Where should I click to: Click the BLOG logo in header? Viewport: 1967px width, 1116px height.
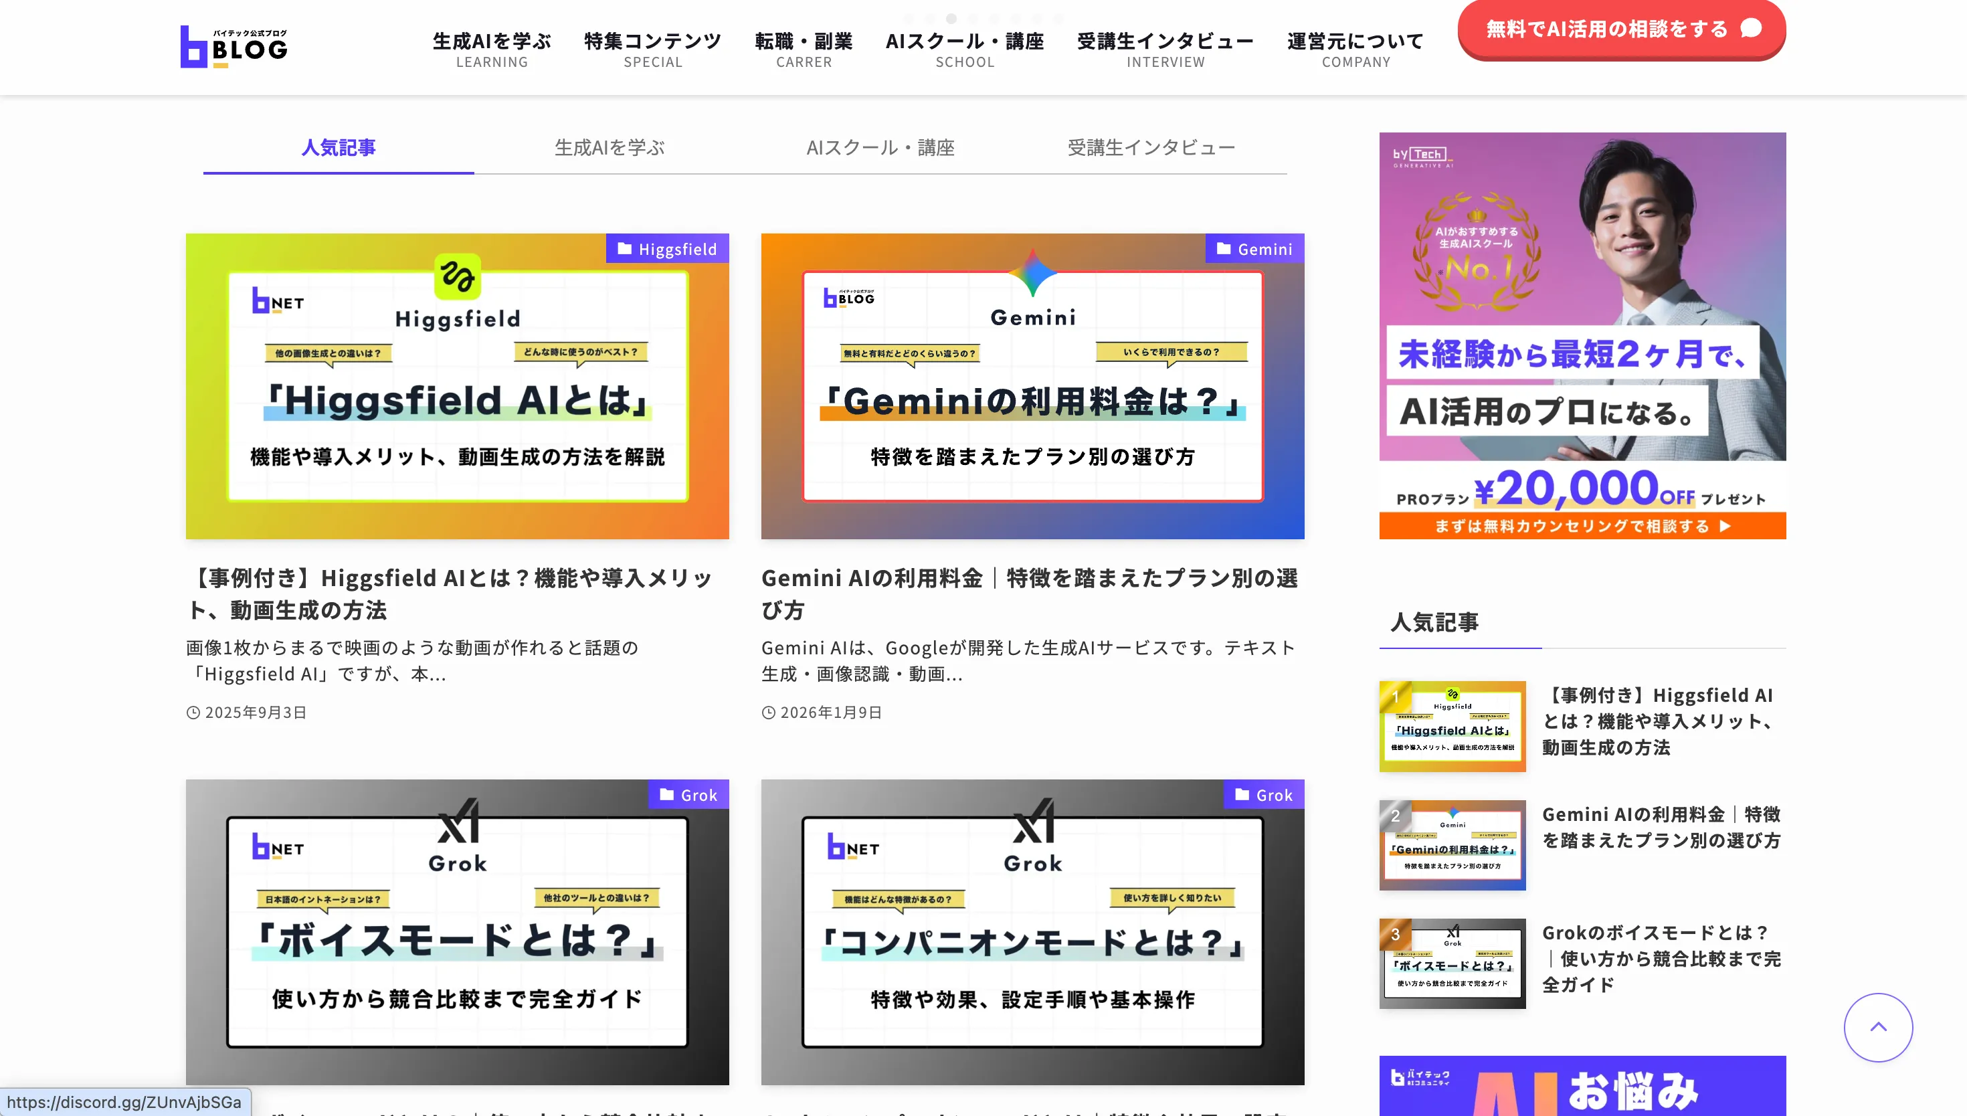[233, 48]
